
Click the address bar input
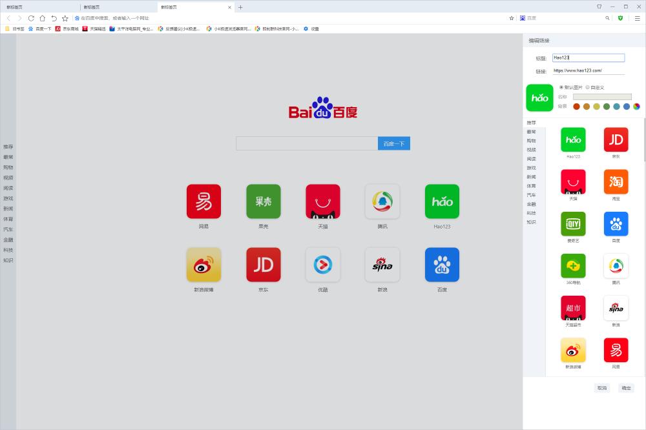coord(288,18)
